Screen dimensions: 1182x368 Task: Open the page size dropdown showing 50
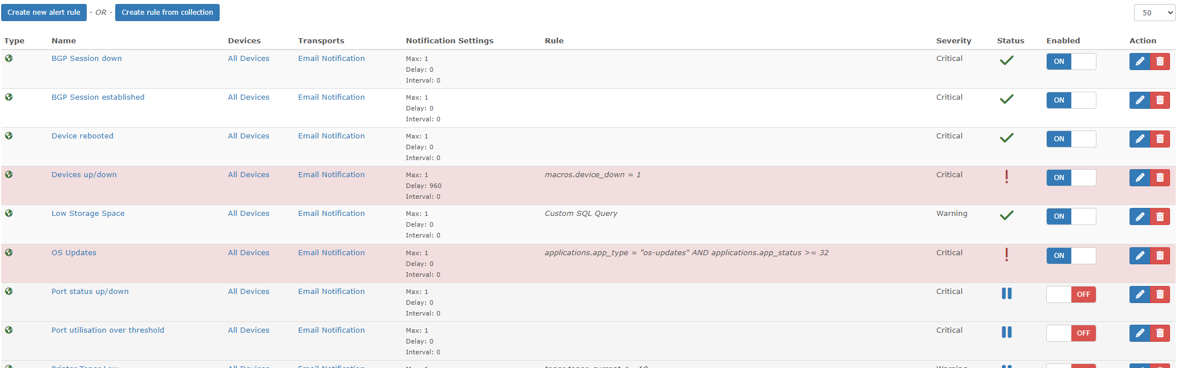point(1154,13)
